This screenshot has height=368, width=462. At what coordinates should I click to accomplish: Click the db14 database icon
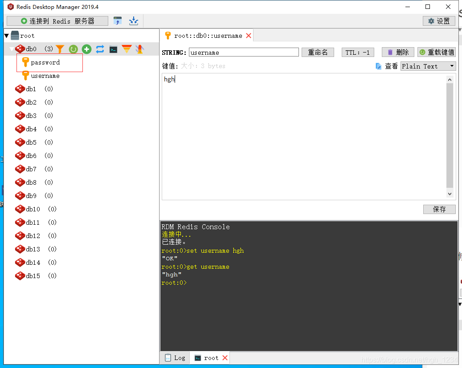point(20,263)
